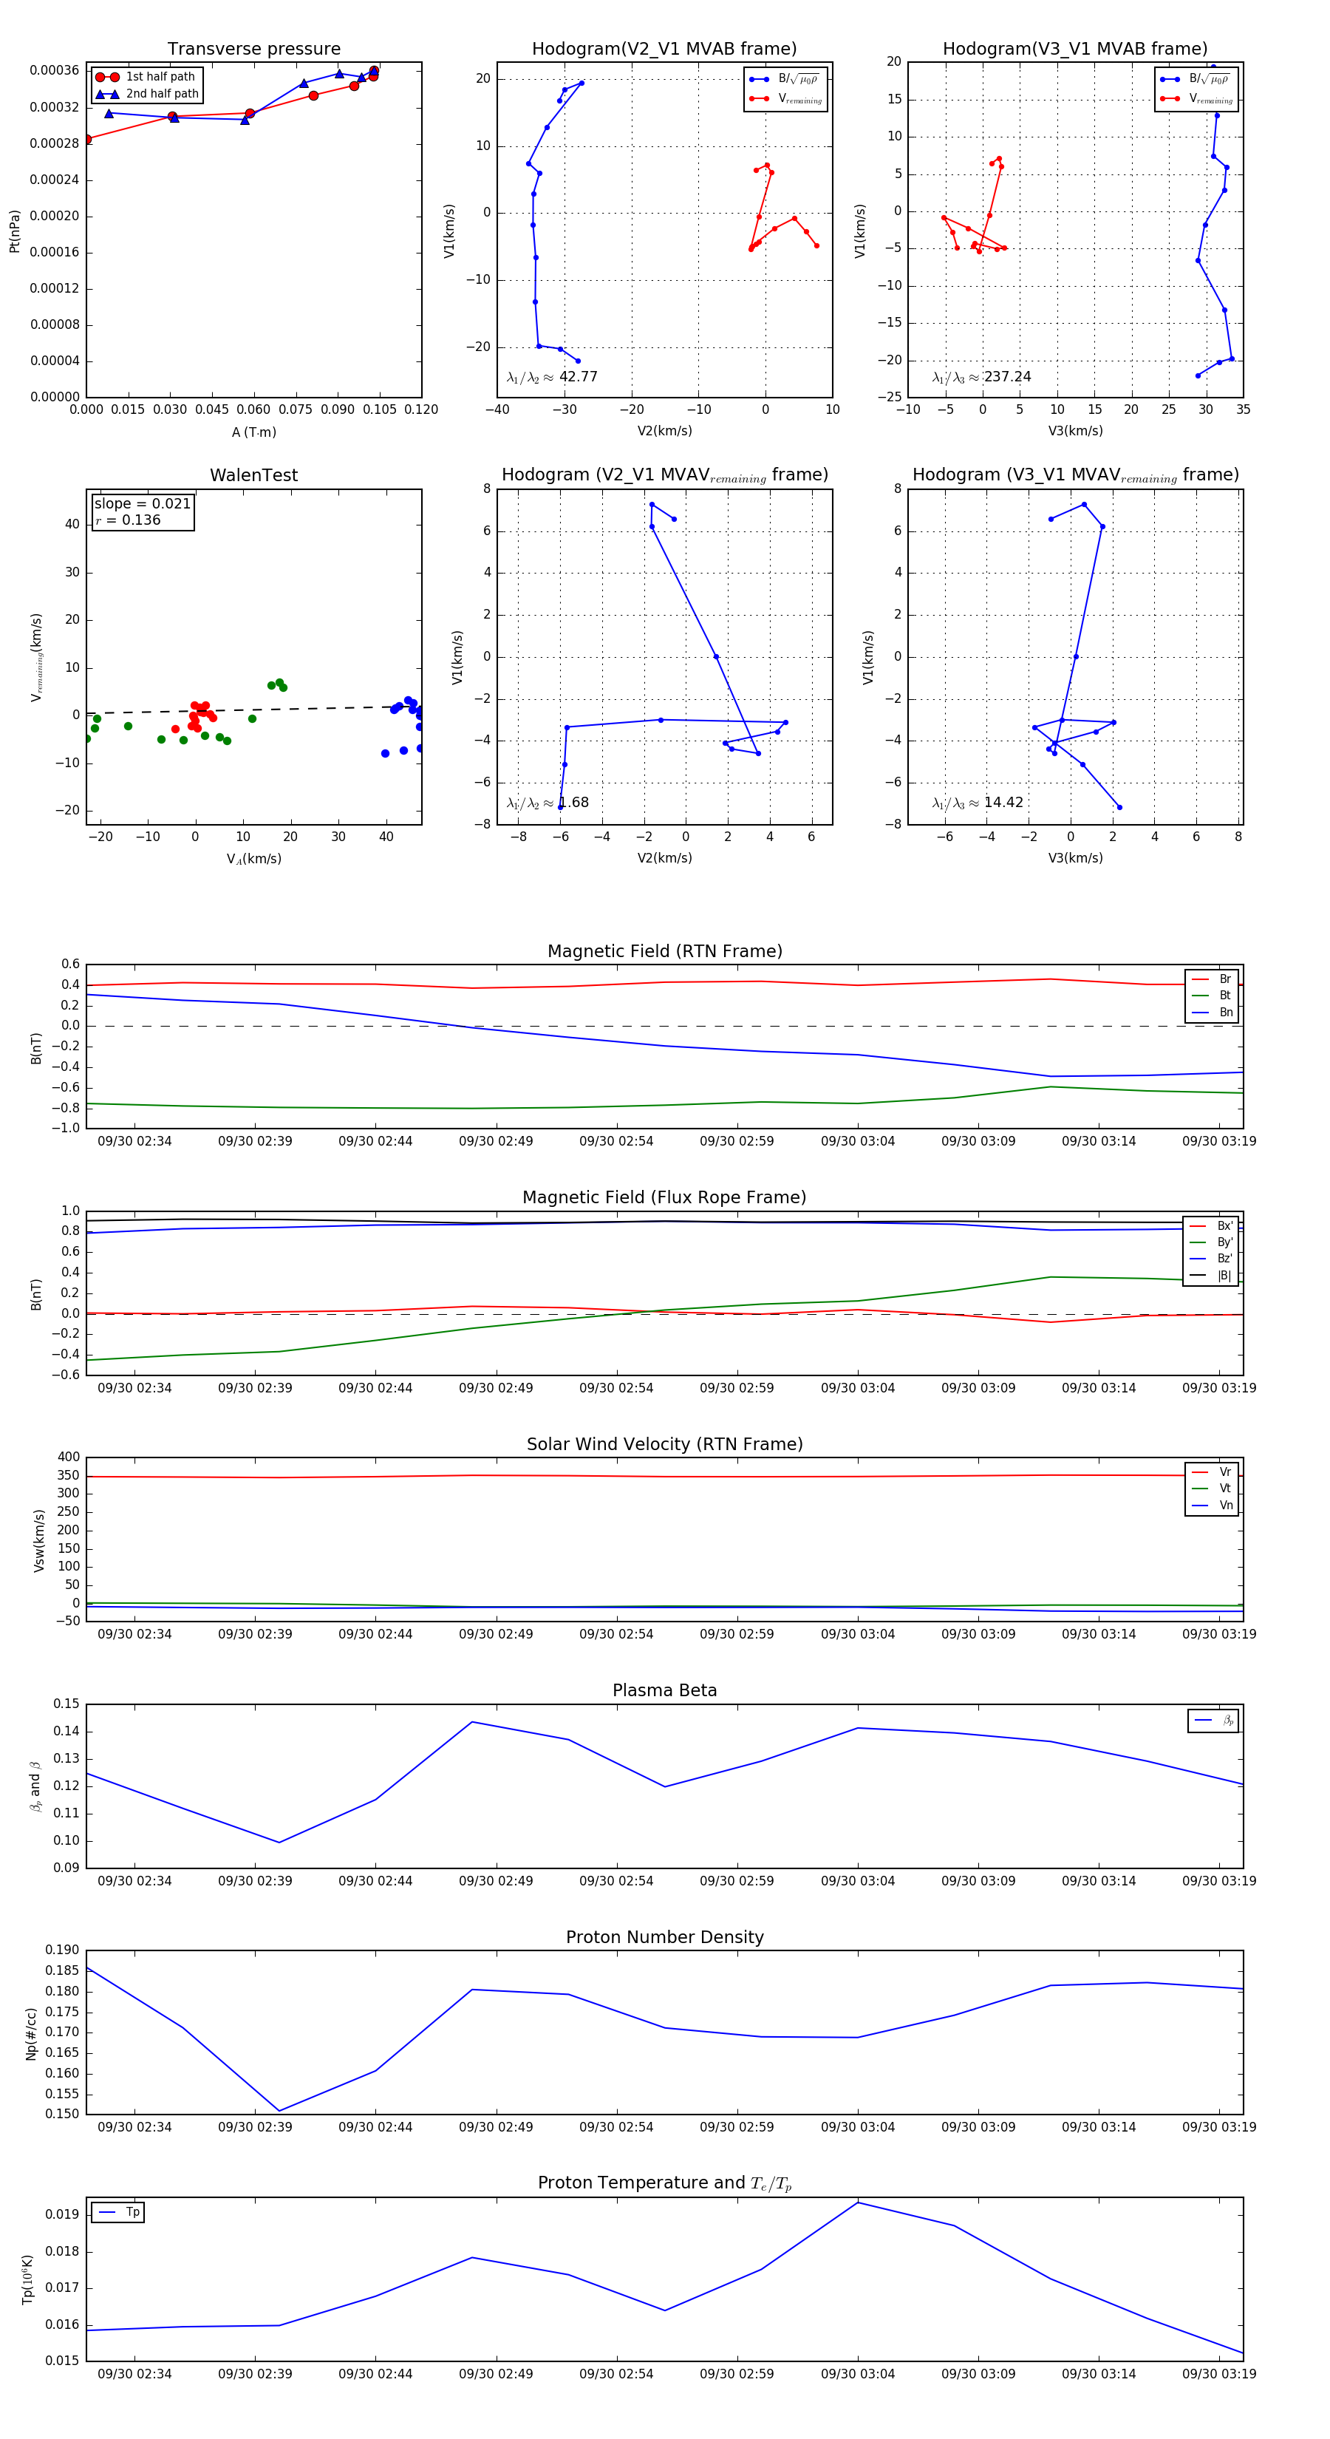Select the "1st half path" legend entry
This screenshot has width=1330, height=2439.
(148, 77)
